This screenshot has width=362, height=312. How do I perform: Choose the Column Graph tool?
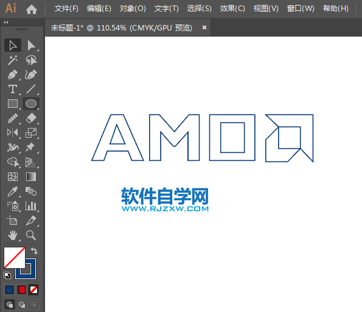31,206
